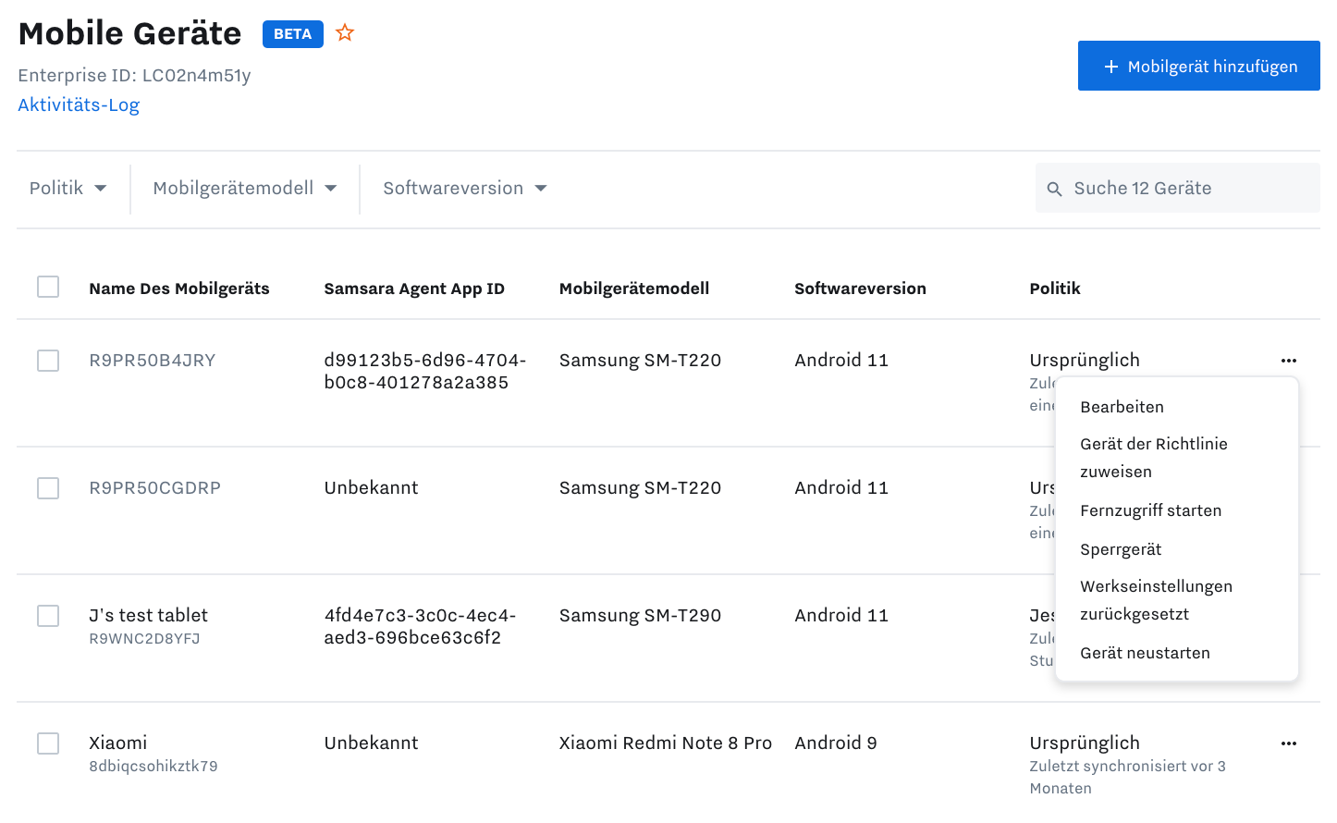Image resolution: width=1337 pixels, height=823 pixels.
Task: Click the Android 9 version cell
Action: [836, 743]
